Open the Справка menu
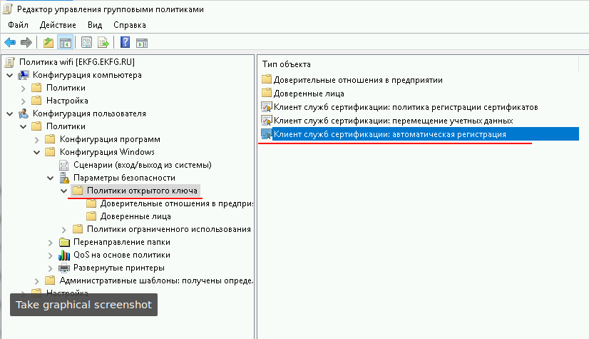Image resolution: width=589 pixels, height=339 pixels. click(129, 25)
